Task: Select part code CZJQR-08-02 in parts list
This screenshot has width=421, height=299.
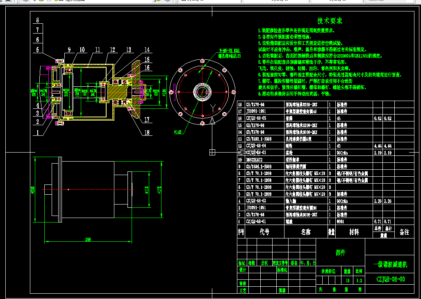Action: [x=257, y=201]
